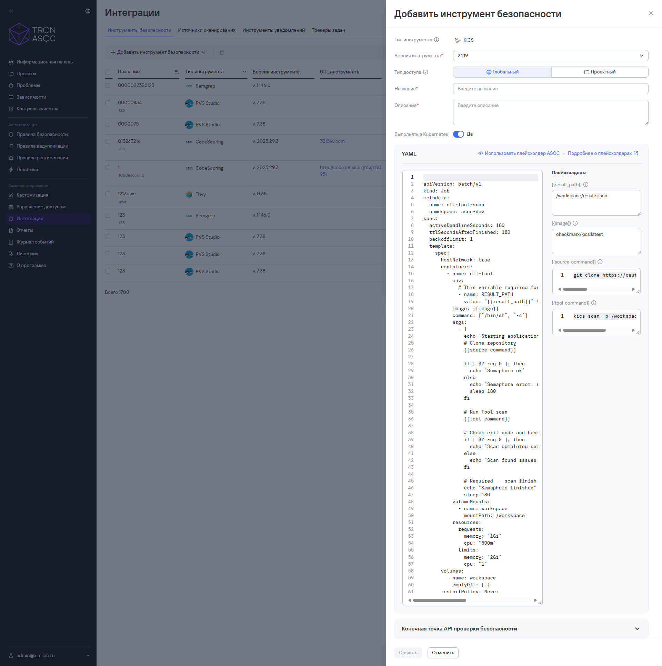The image size is (662, 666).
Task: Select Инструменты безопасности tab
Action: 139,30
